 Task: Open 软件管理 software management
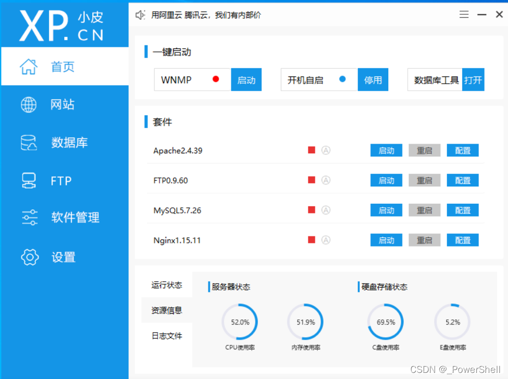pyautogui.click(x=66, y=218)
